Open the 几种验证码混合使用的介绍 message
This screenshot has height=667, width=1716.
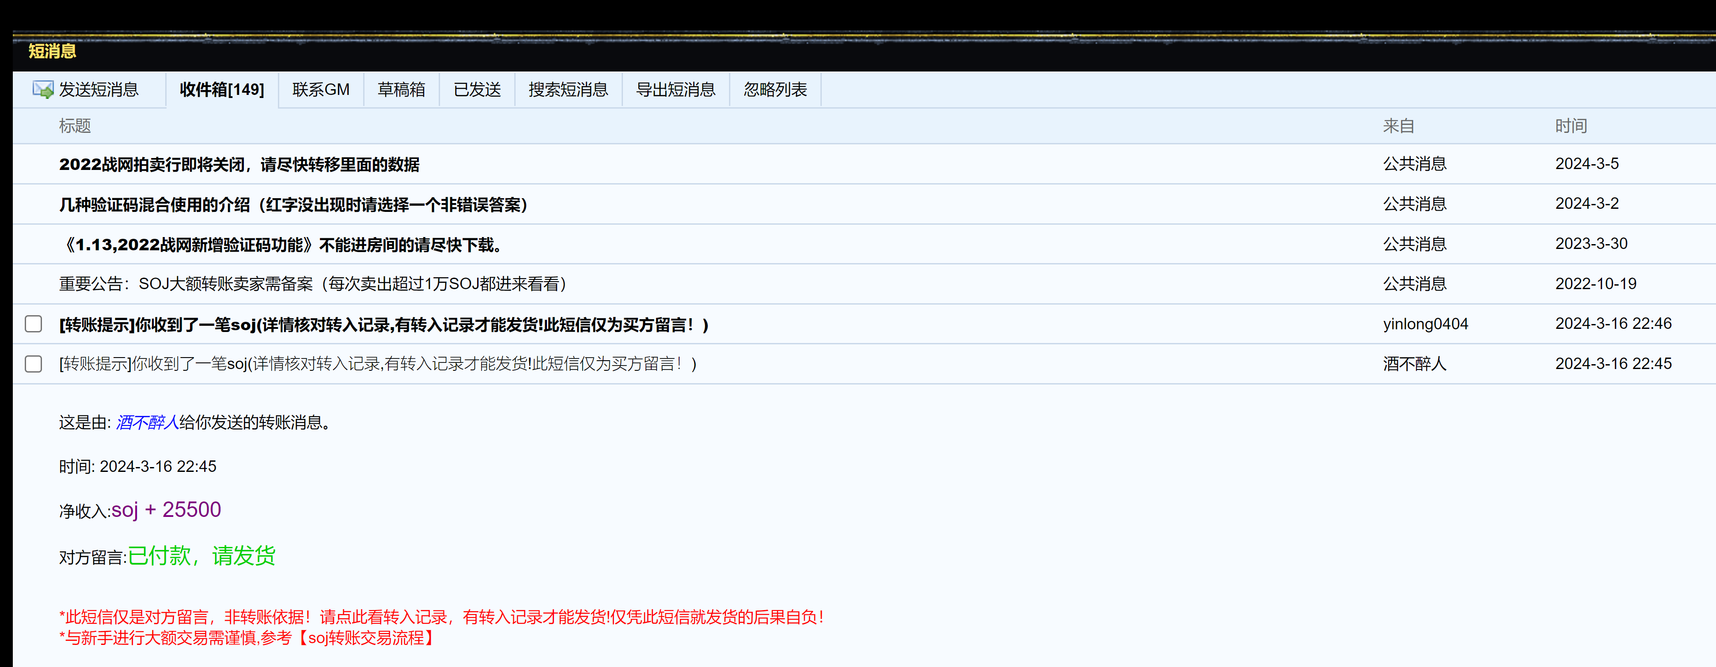(293, 204)
